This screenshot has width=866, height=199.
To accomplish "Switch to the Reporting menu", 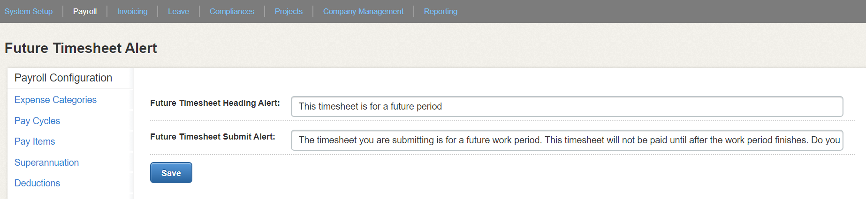I will click(x=441, y=11).
